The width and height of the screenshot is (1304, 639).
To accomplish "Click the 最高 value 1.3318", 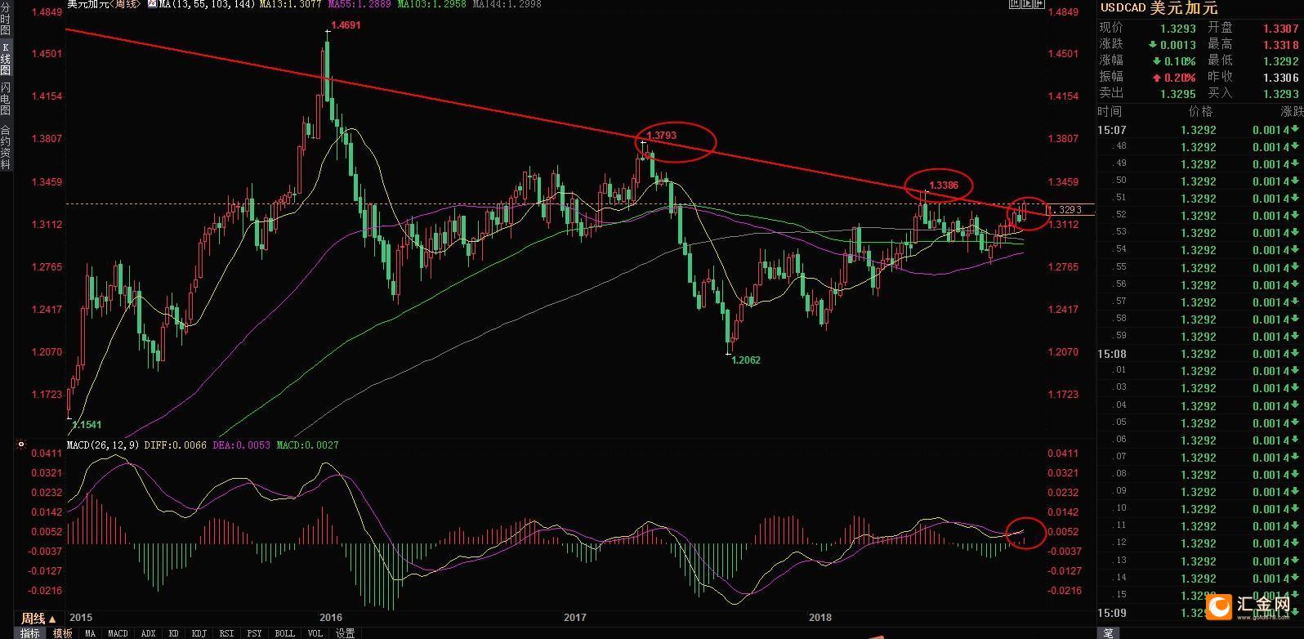I will 1280,45.
